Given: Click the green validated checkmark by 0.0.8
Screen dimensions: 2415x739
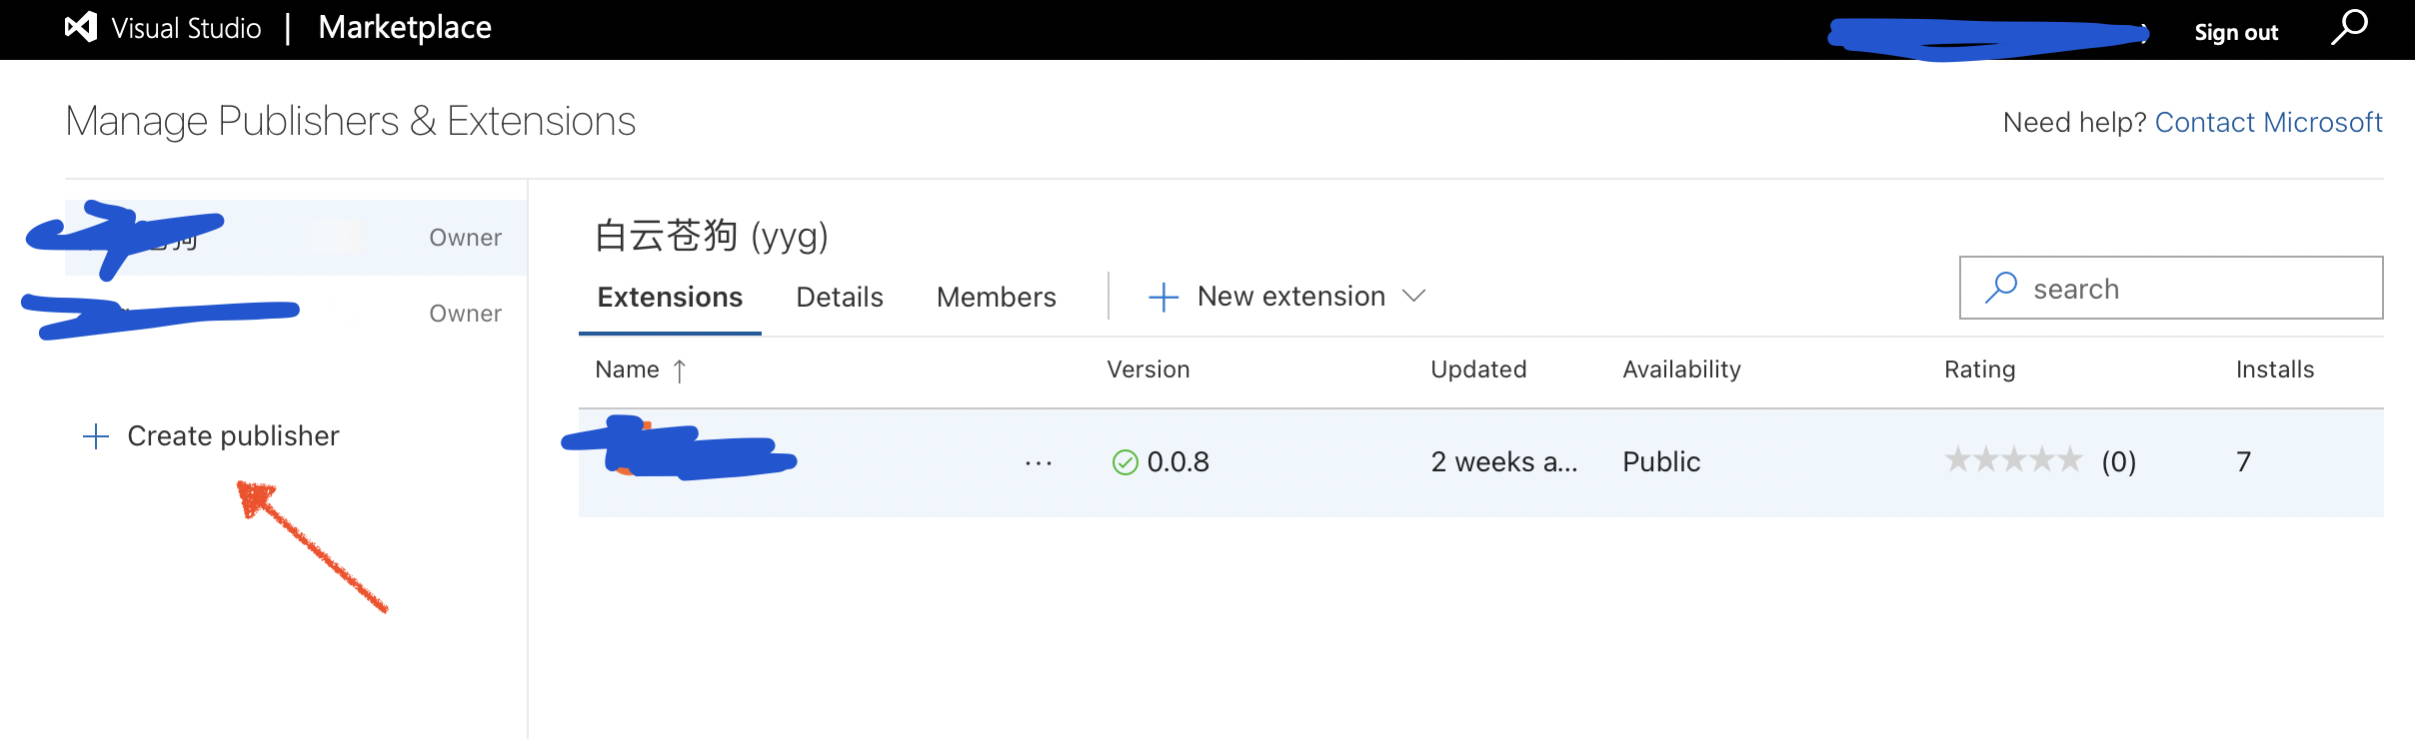Looking at the screenshot, I should click(1126, 462).
